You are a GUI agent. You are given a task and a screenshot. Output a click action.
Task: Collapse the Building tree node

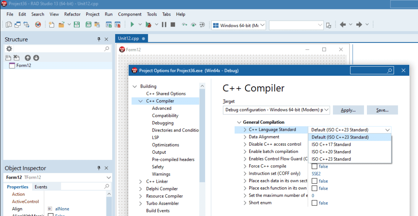135,86
